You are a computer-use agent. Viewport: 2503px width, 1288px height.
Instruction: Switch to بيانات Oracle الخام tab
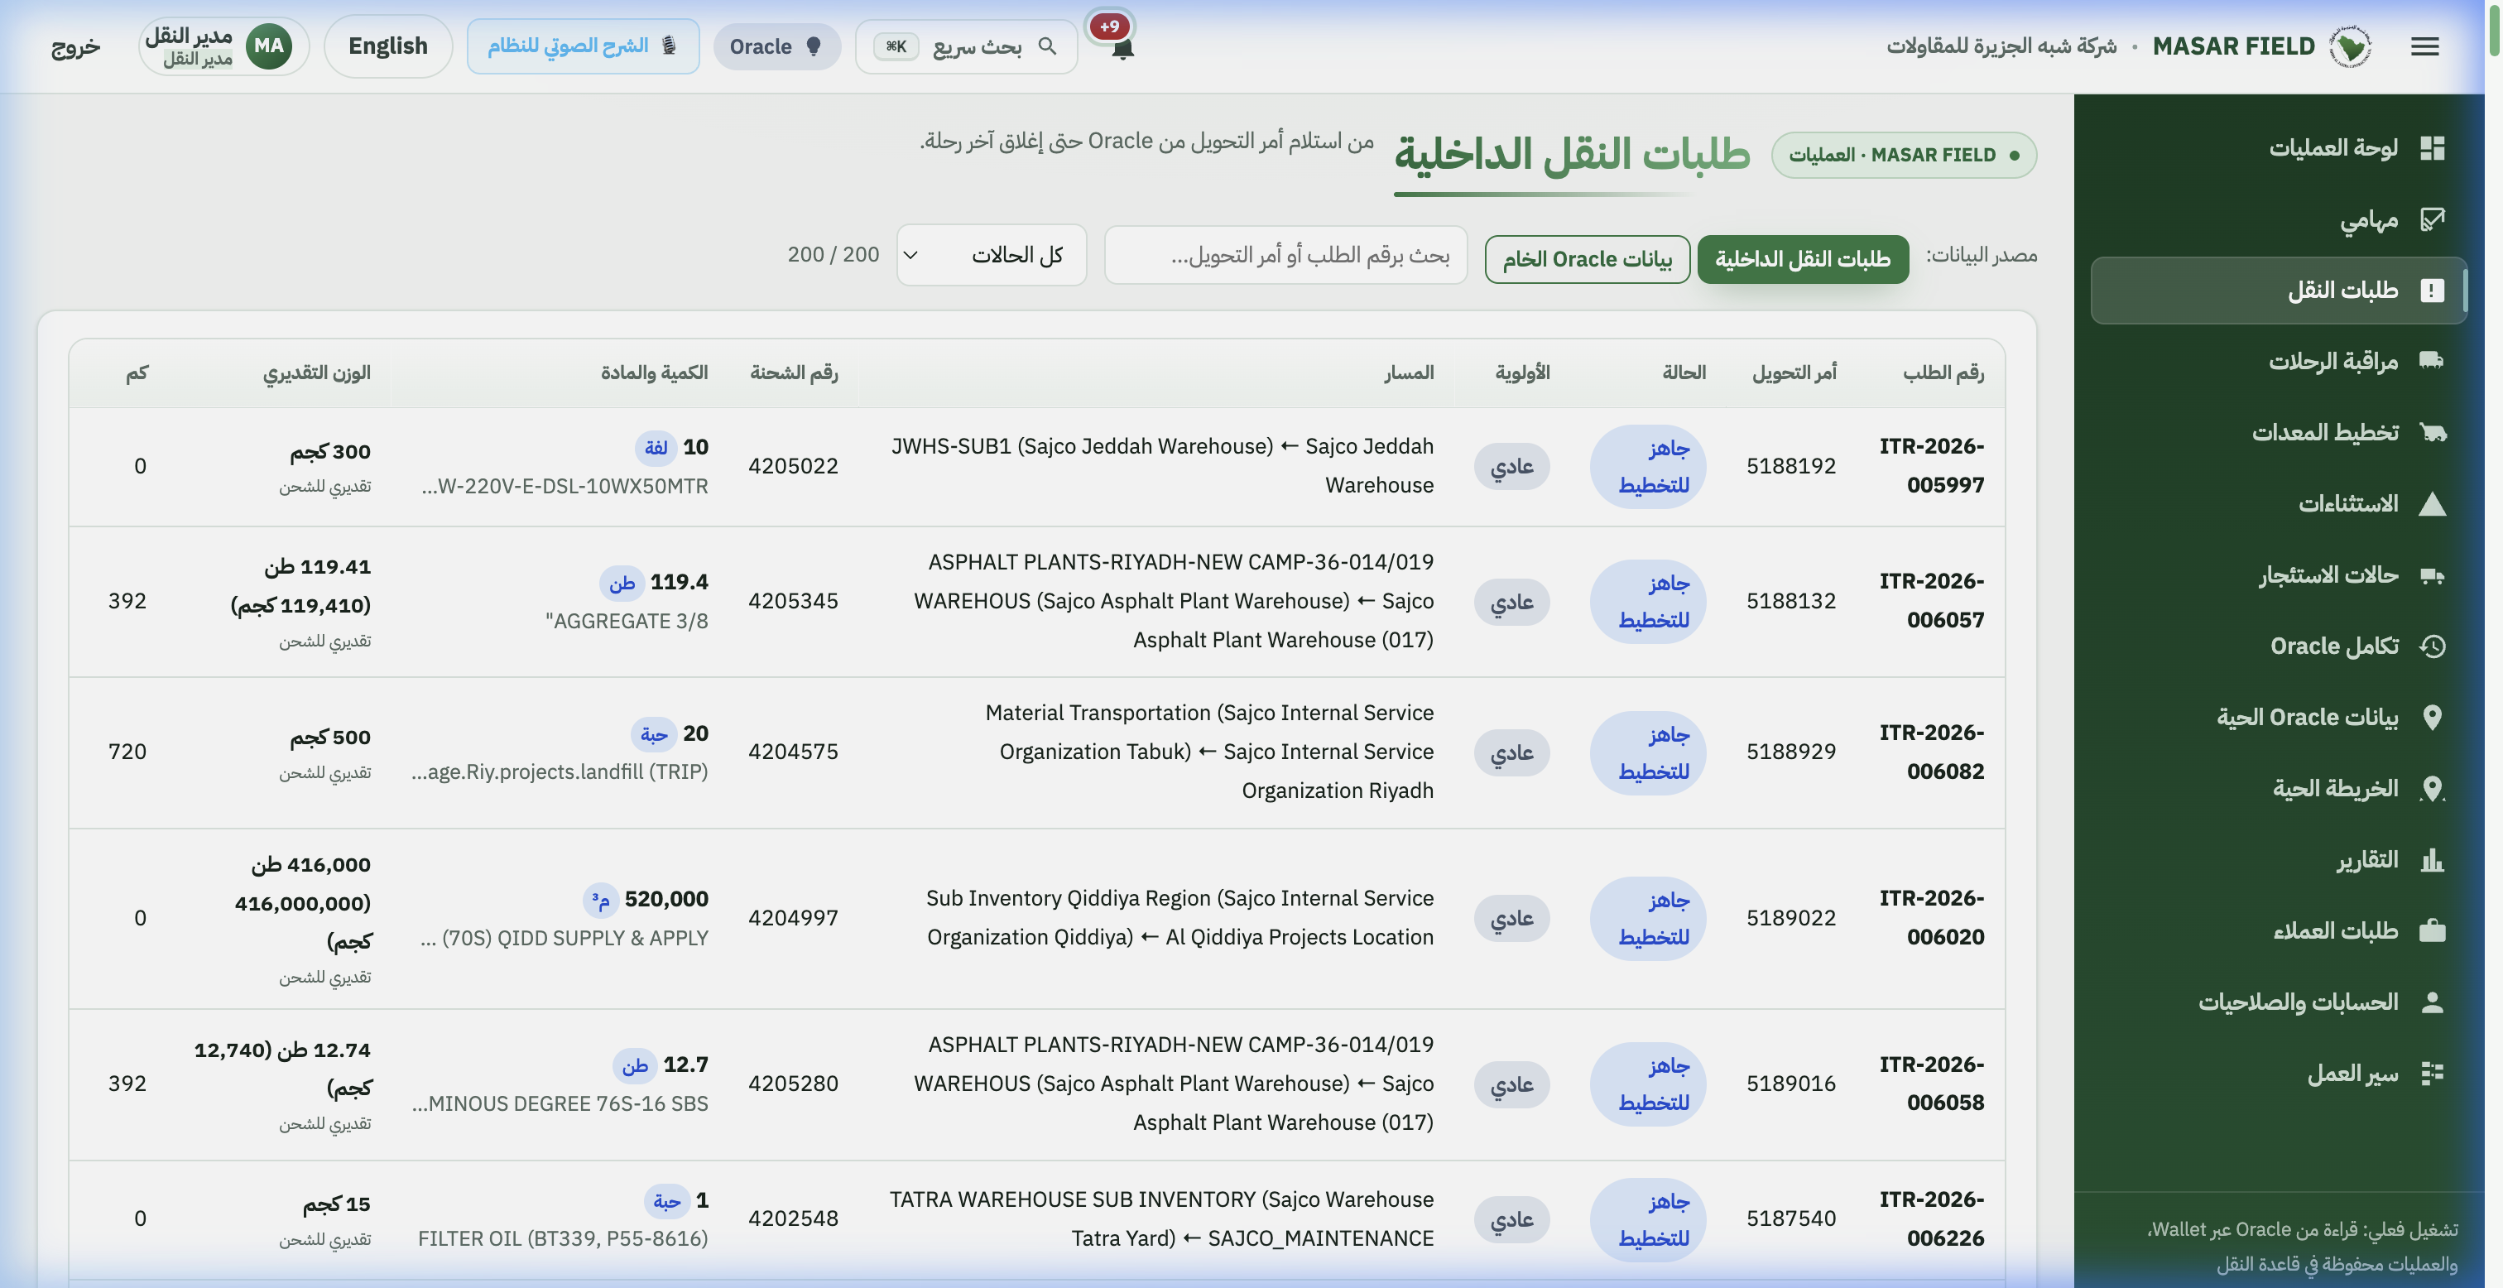click(1587, 258)
